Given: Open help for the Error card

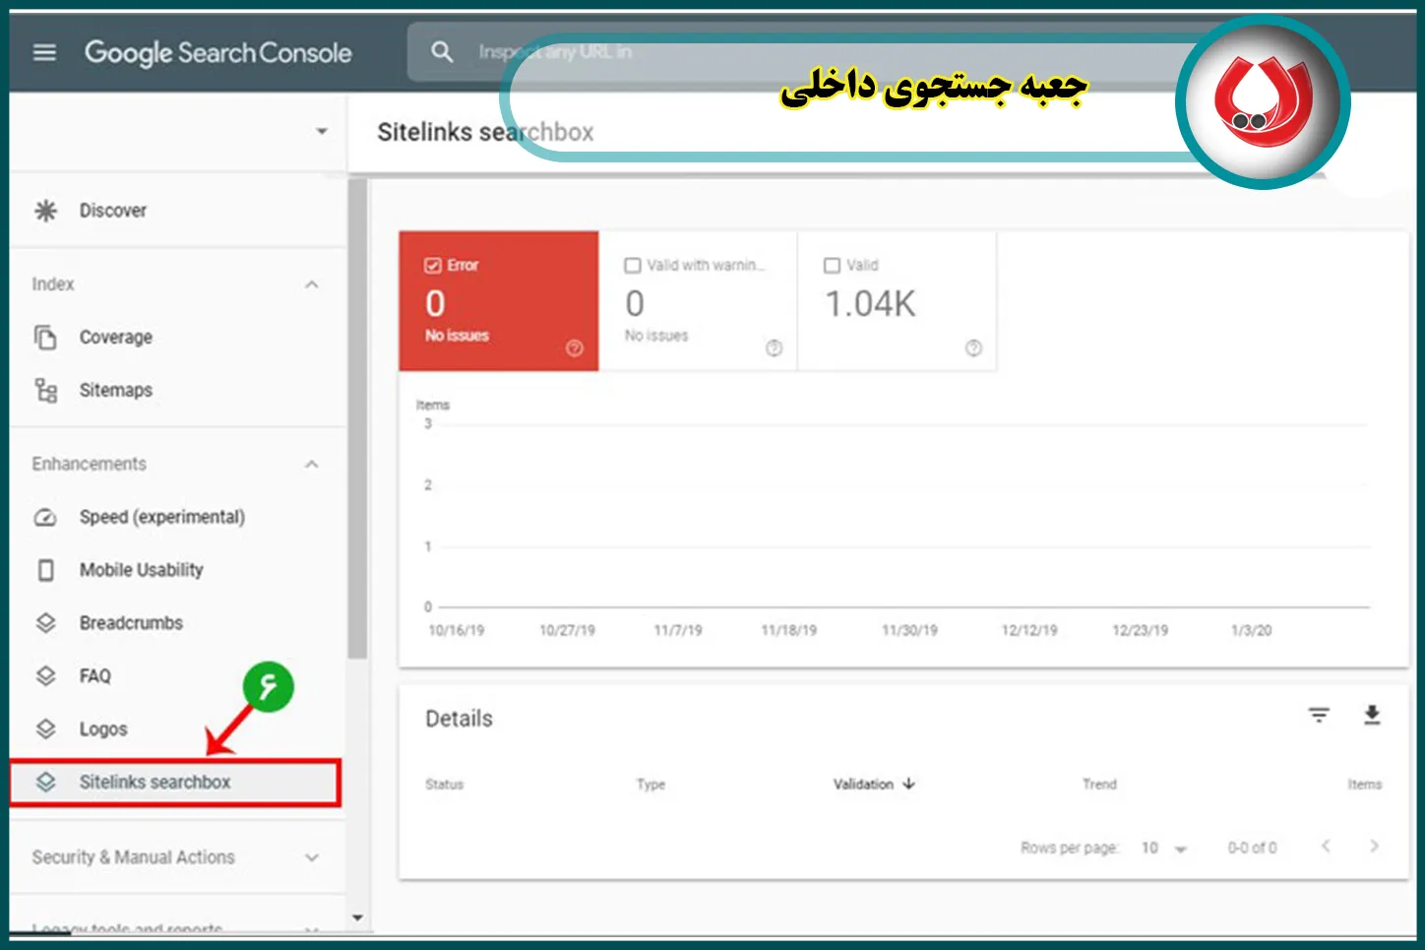Looking at the screenshot, I should click(x=575, y=348).
